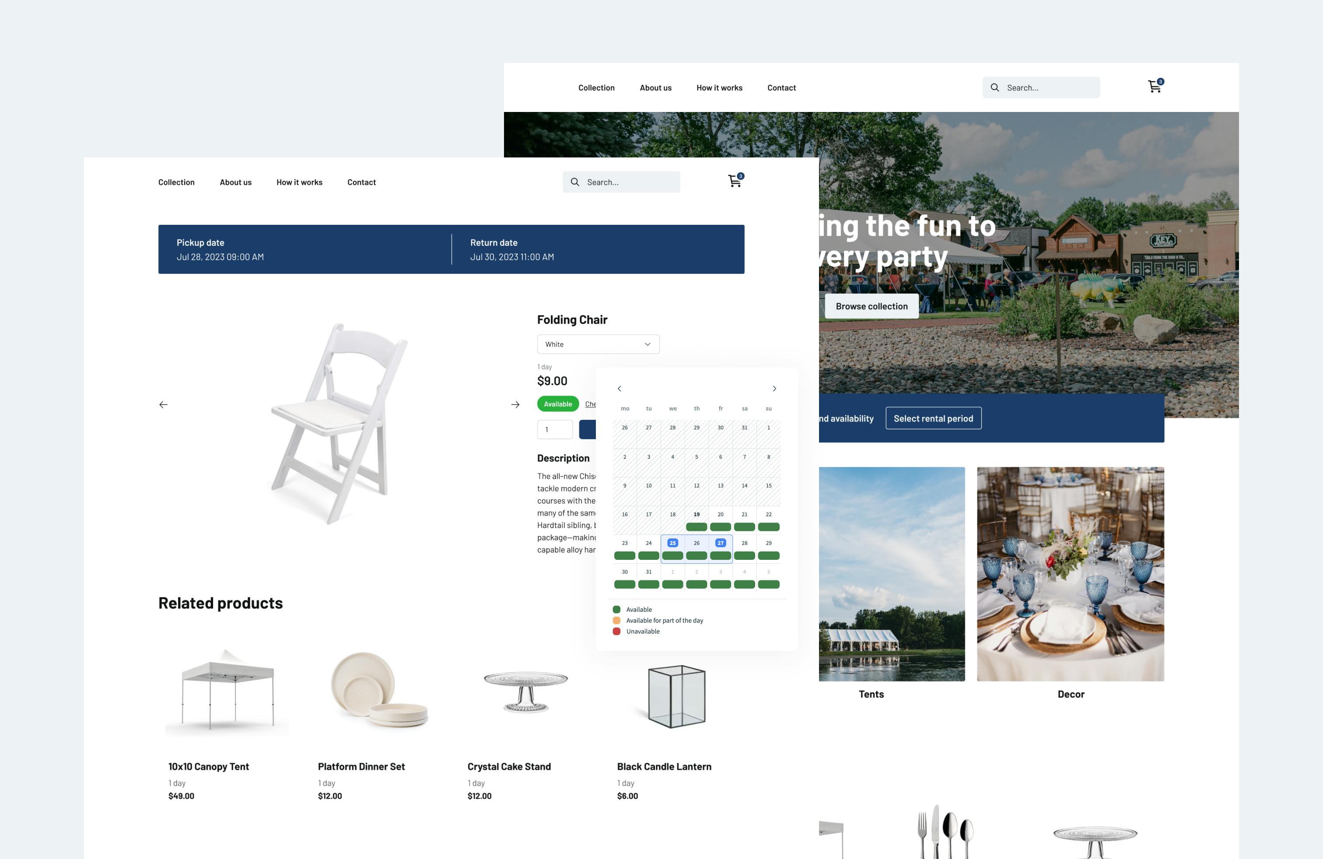Go to previous month in calendar

point(619,388)
